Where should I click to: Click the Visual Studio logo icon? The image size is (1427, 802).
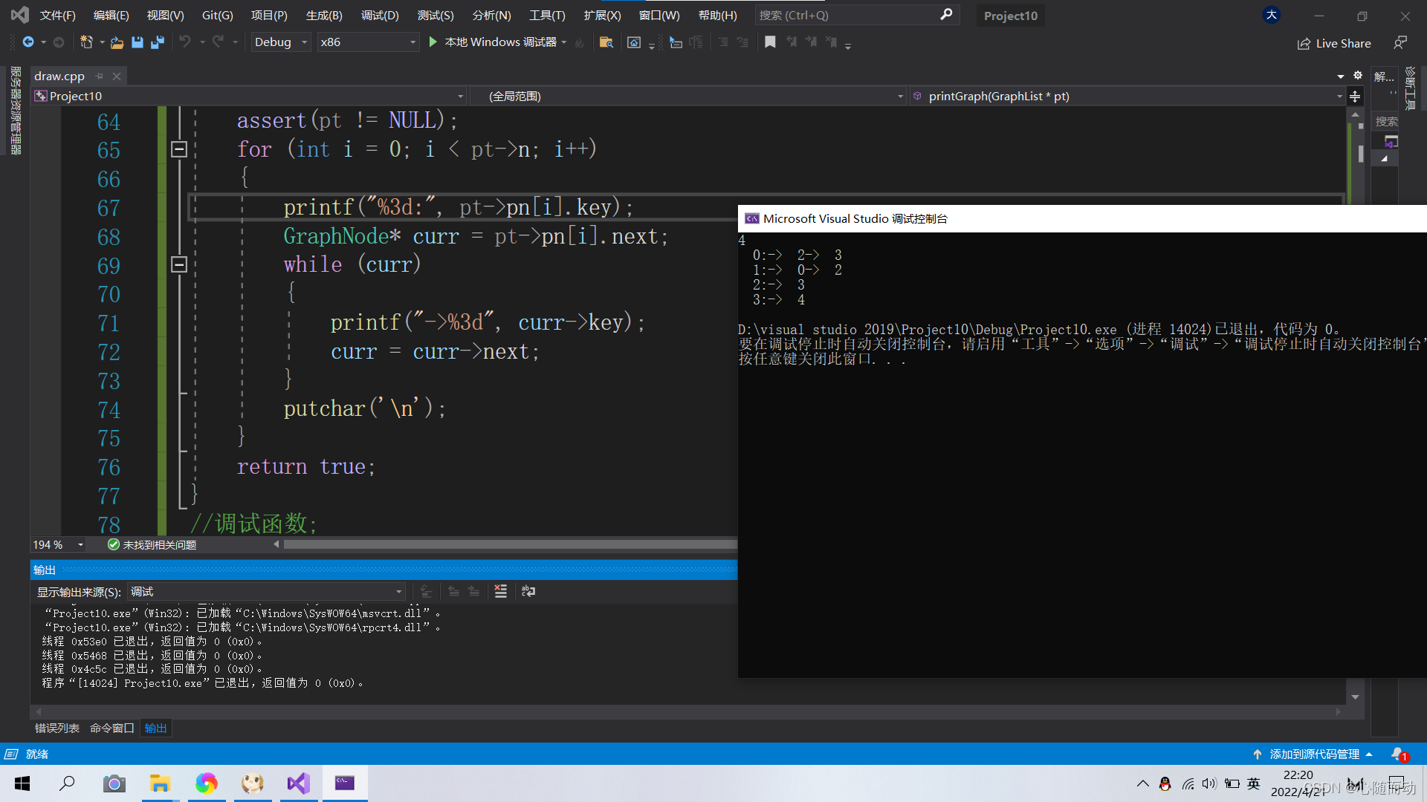click(20, 15)
